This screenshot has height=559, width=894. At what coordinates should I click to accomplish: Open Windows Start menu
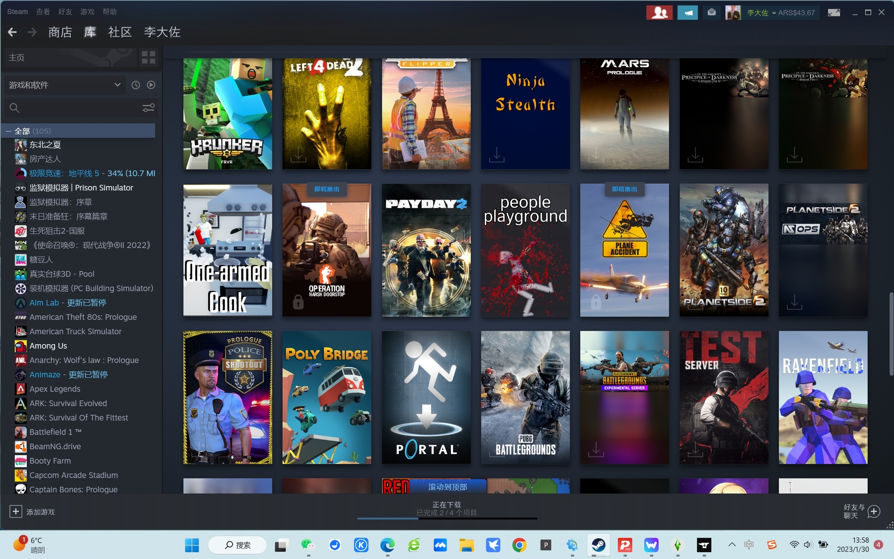[x=192, y=545]
